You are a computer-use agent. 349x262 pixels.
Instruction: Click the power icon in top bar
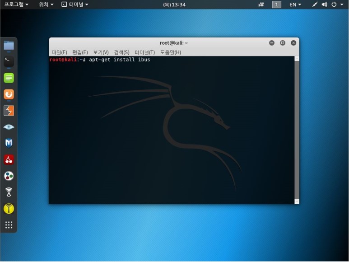(x=334, y=5)
